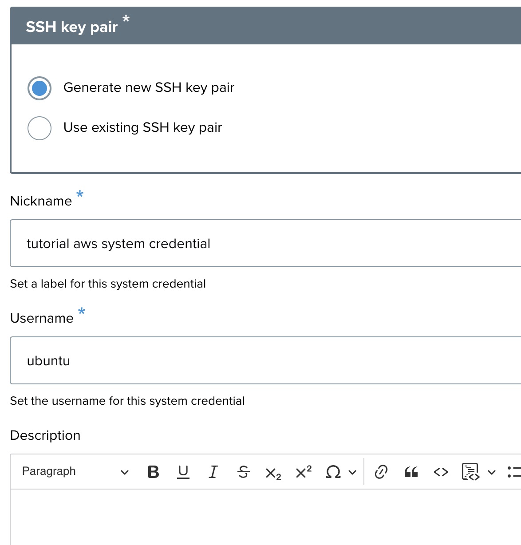The image size is (521, 545).
Task: Select Use existing SSH key pair
Action: [39, 128]
